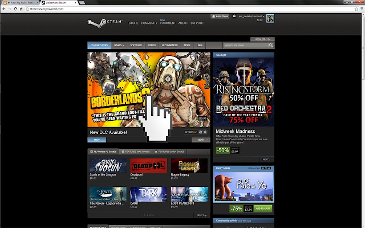Click the Rogue Legacy title text
The height and width of the screenshot is (228, 365).
tap(180, 174)
